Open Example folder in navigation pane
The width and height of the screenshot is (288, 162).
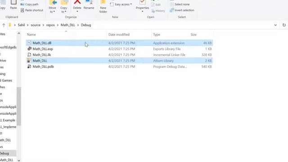point(8,120)
